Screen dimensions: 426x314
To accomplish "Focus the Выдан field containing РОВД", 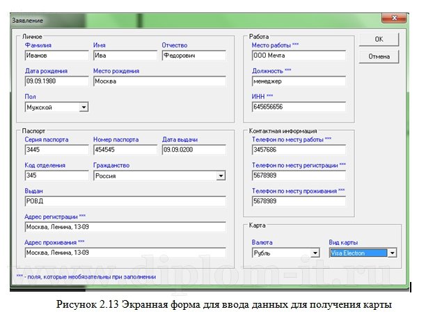I will [125, 201].
